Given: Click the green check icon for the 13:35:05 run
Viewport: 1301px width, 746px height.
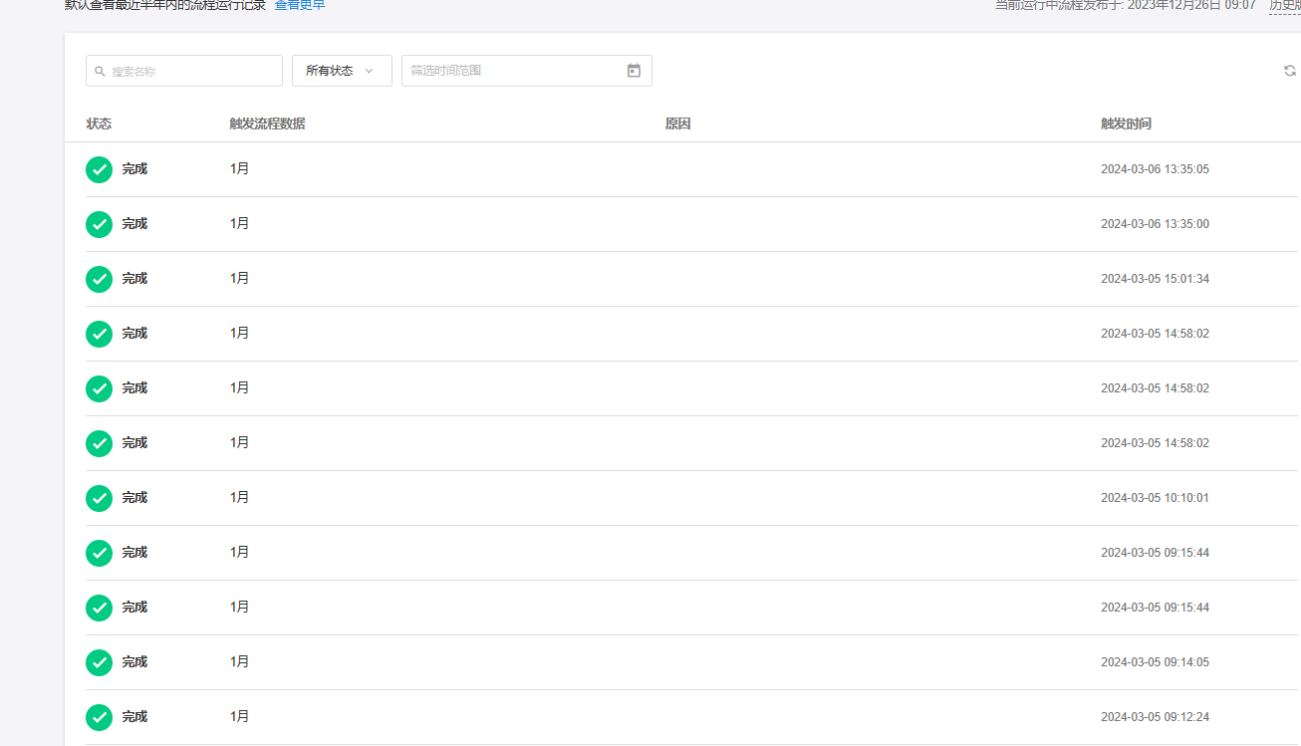Looking at the screenshot, I should click(100, 169).
